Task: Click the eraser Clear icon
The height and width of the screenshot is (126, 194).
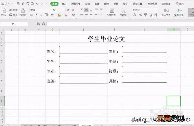Action: (x=73, y=15)
